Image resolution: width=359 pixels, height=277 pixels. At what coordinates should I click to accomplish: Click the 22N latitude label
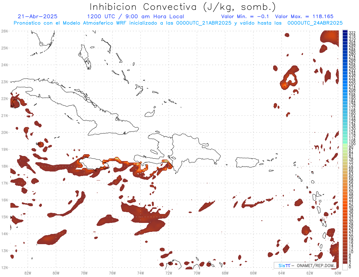4,99
